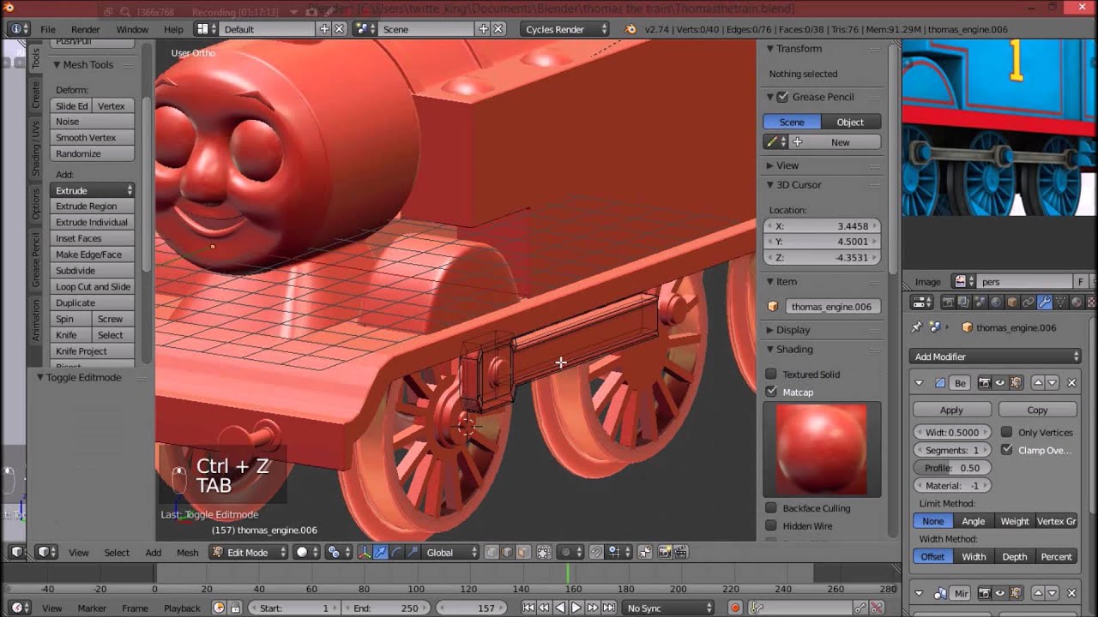This screenshot has width=1098, height=617.
Task: Open the Playback menu in timeline
Action: 182,608
